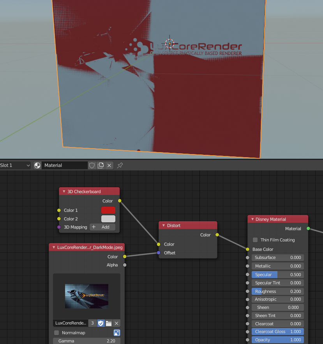This screenshot has height=344, width=323.
Task: Toggle fake user shield for Material
Action: click(x=92, y=165)
